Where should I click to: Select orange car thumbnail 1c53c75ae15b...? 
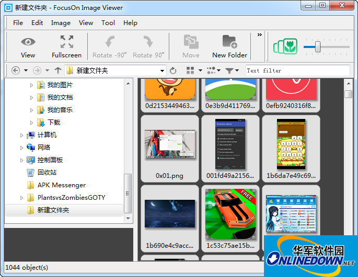(x=230, y=219)
